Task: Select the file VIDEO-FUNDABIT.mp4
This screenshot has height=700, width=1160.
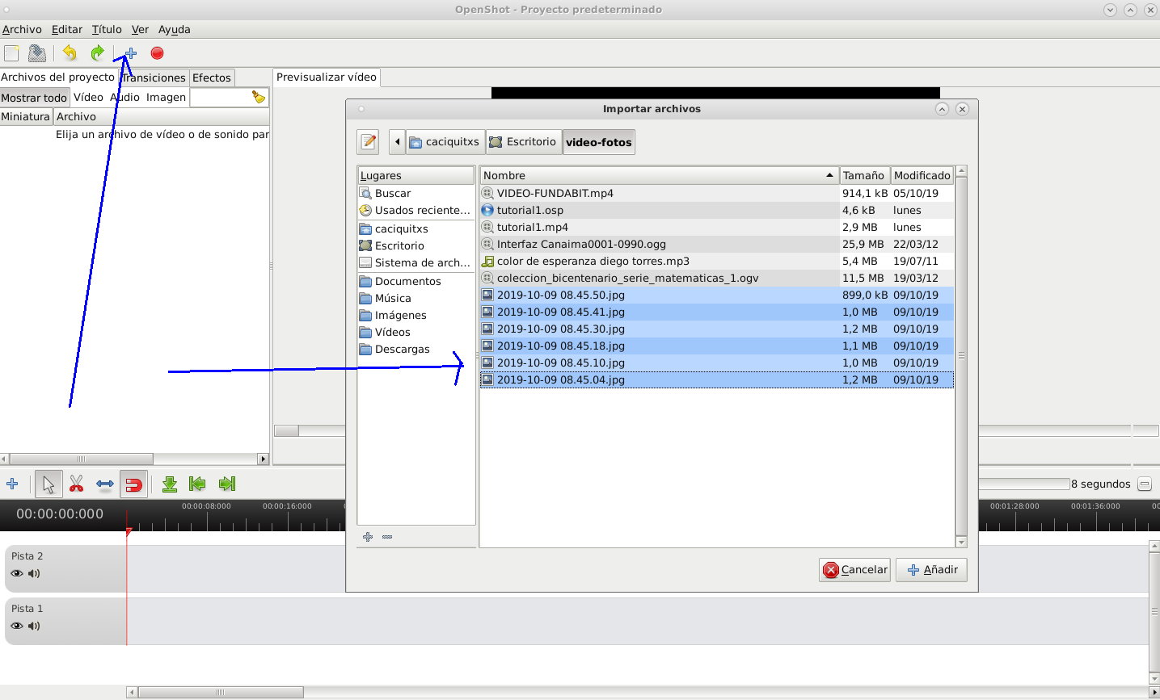Action: pos(717,194)
